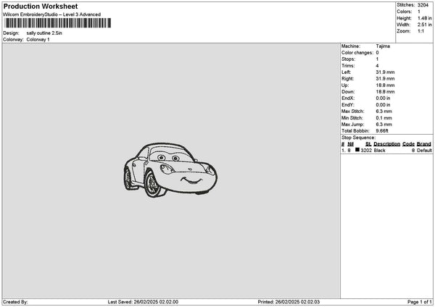Click the 'Created By:' footer label
435x307 pixels.
coord(15,302)
